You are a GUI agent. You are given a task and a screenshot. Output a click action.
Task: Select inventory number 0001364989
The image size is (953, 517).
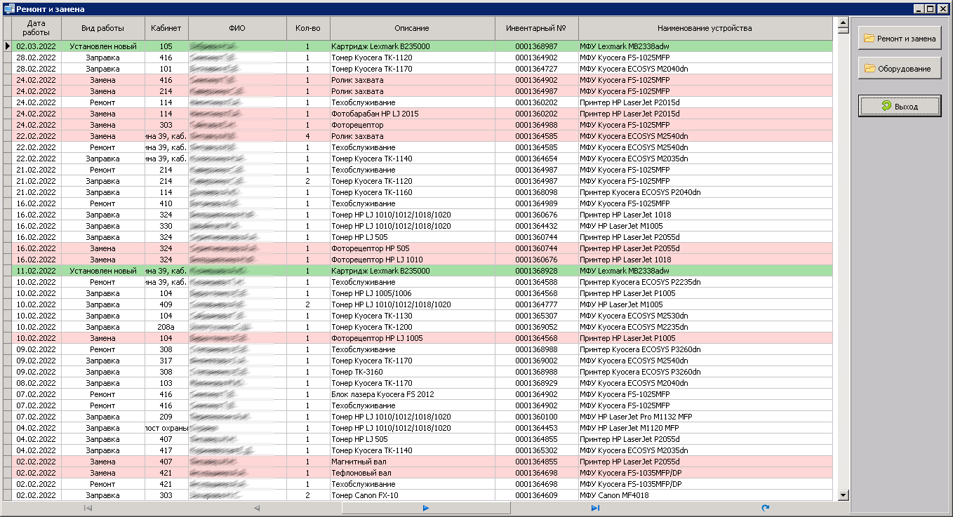537,203
